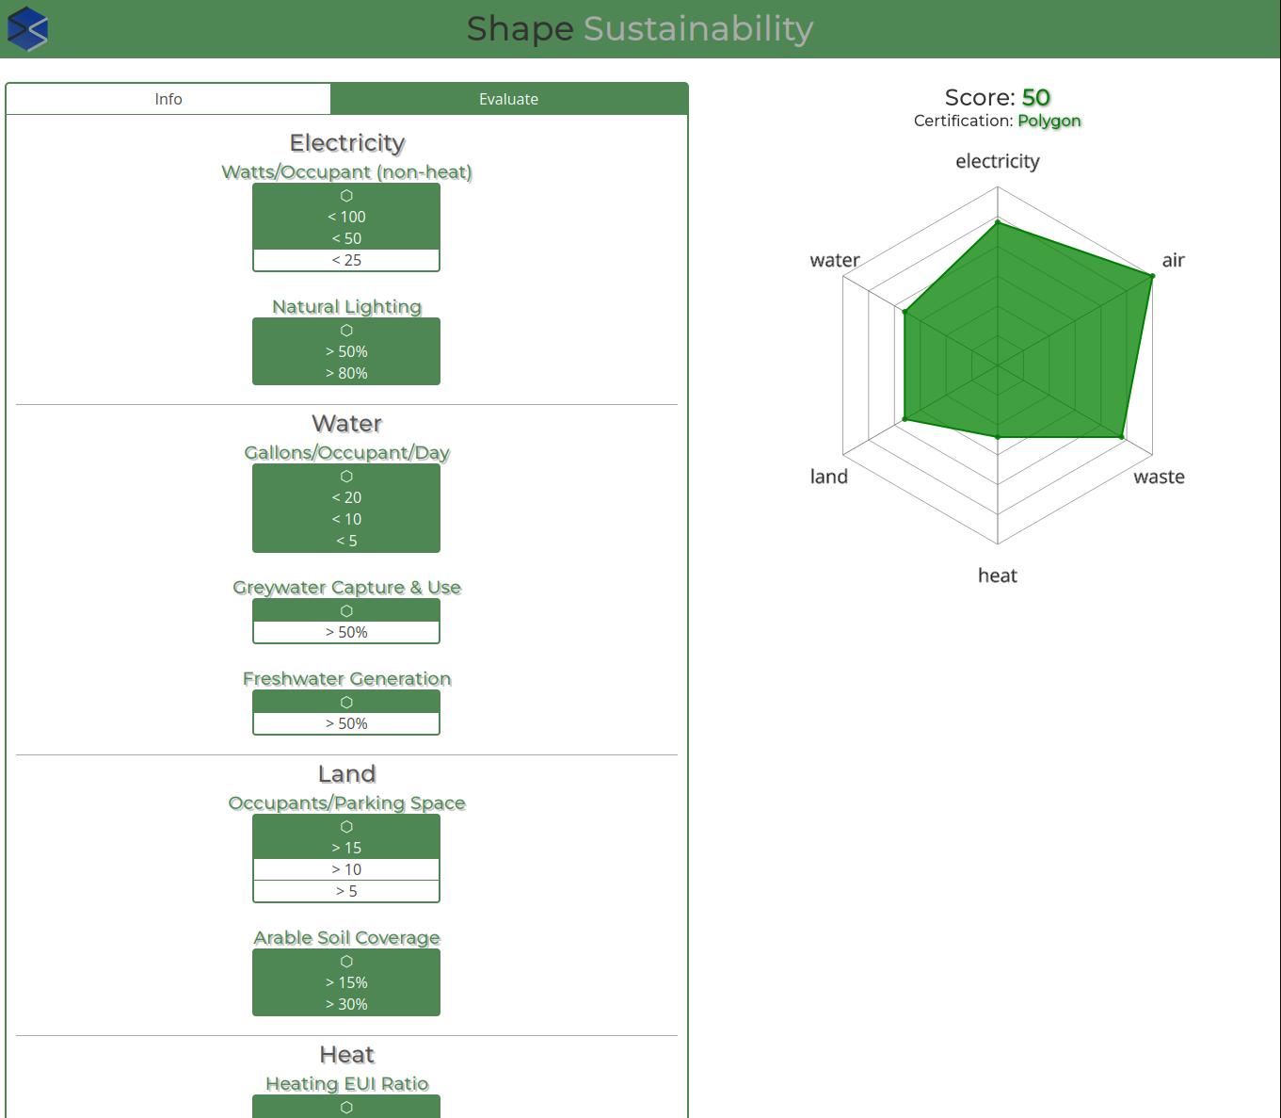
Task: Click the Shape Sustainability logo icon
Action: click(27, 29)
